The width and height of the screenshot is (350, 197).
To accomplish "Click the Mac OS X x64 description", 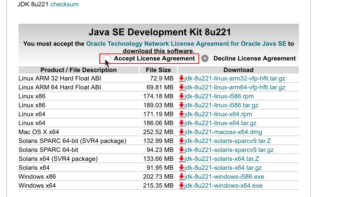I will [39, 132].
